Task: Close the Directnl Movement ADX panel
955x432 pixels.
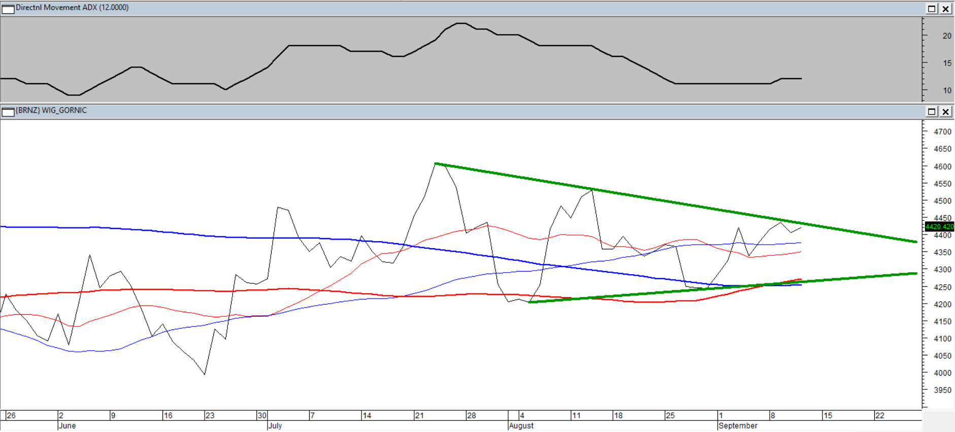Action: [946, 9]
